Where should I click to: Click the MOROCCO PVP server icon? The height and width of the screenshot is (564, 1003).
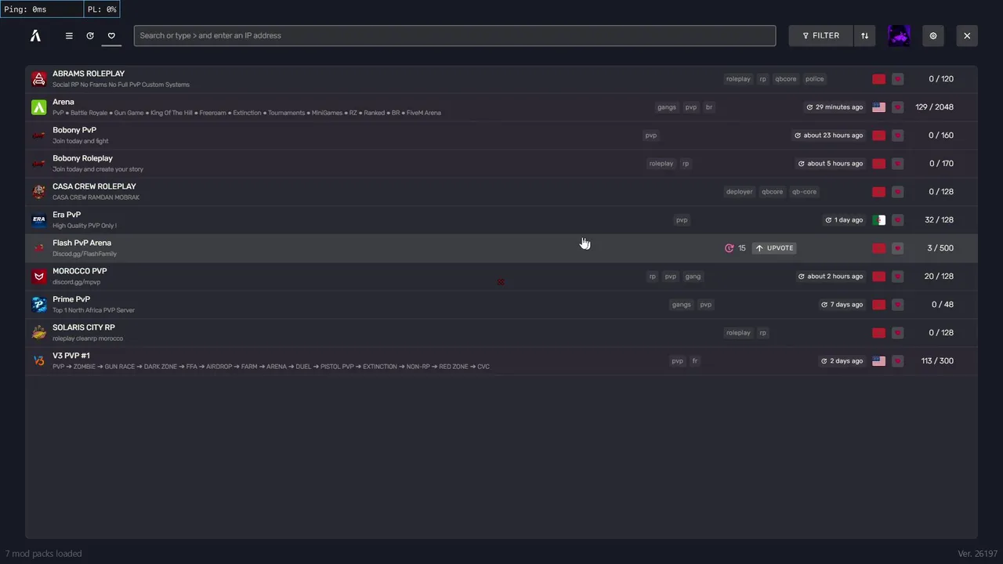(38, 276)
